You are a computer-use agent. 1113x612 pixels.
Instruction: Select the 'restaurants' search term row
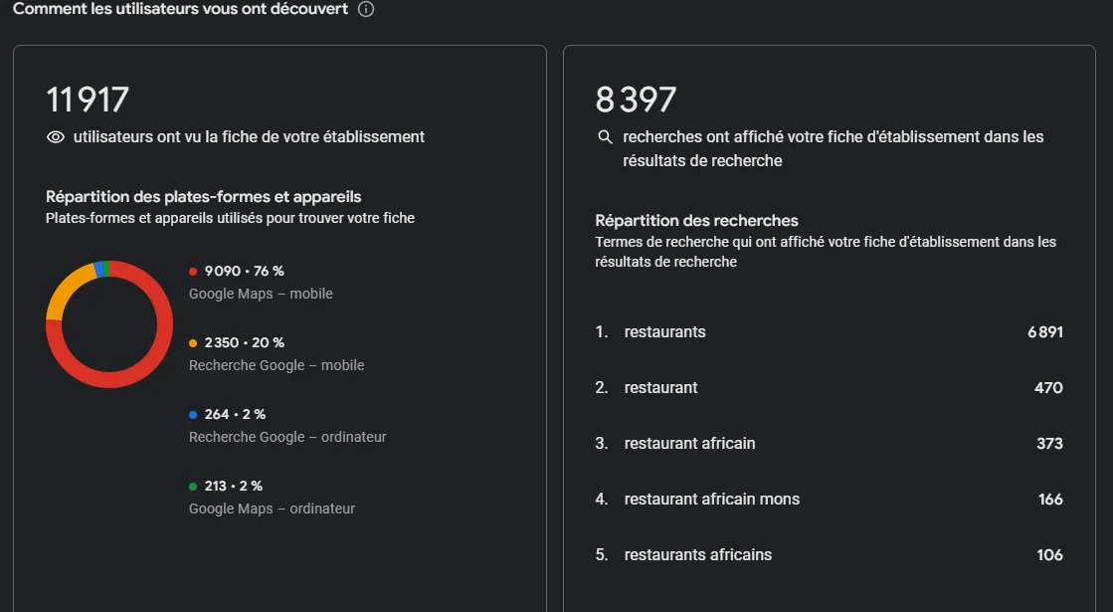coord(830,331)
